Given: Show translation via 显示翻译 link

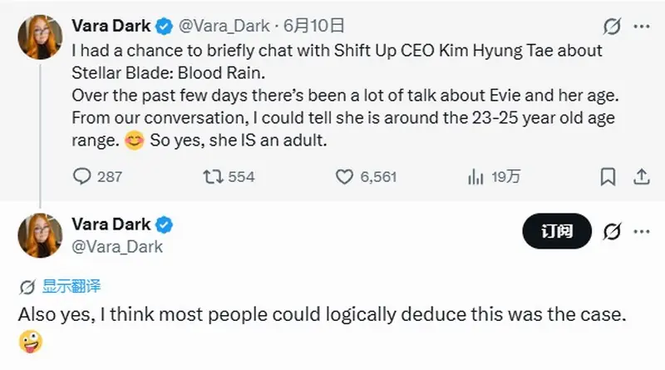Looking at the screenshot, I should point(71,286).
